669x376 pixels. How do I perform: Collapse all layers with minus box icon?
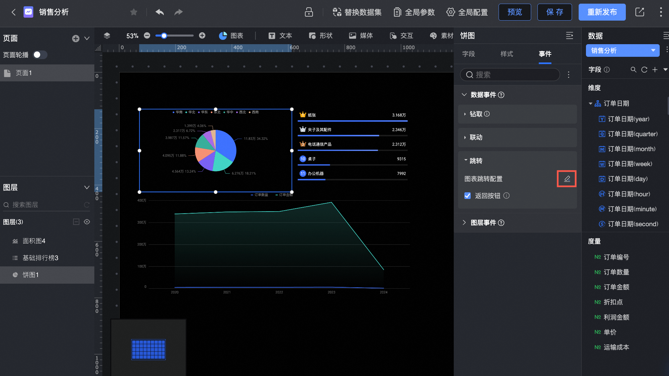76,222
